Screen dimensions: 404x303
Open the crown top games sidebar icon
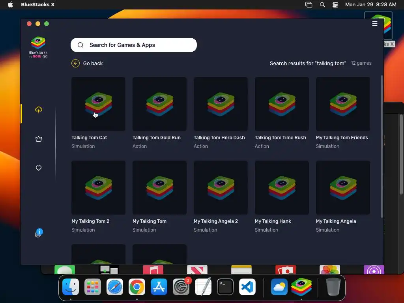[x=39, y=139]
